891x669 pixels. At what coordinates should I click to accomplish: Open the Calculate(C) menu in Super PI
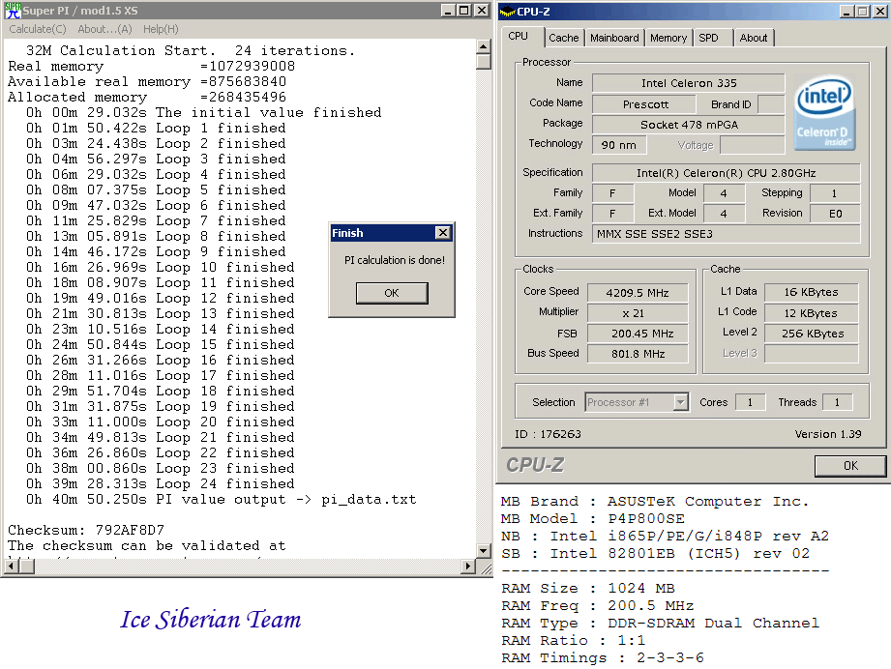coord(38,29)
